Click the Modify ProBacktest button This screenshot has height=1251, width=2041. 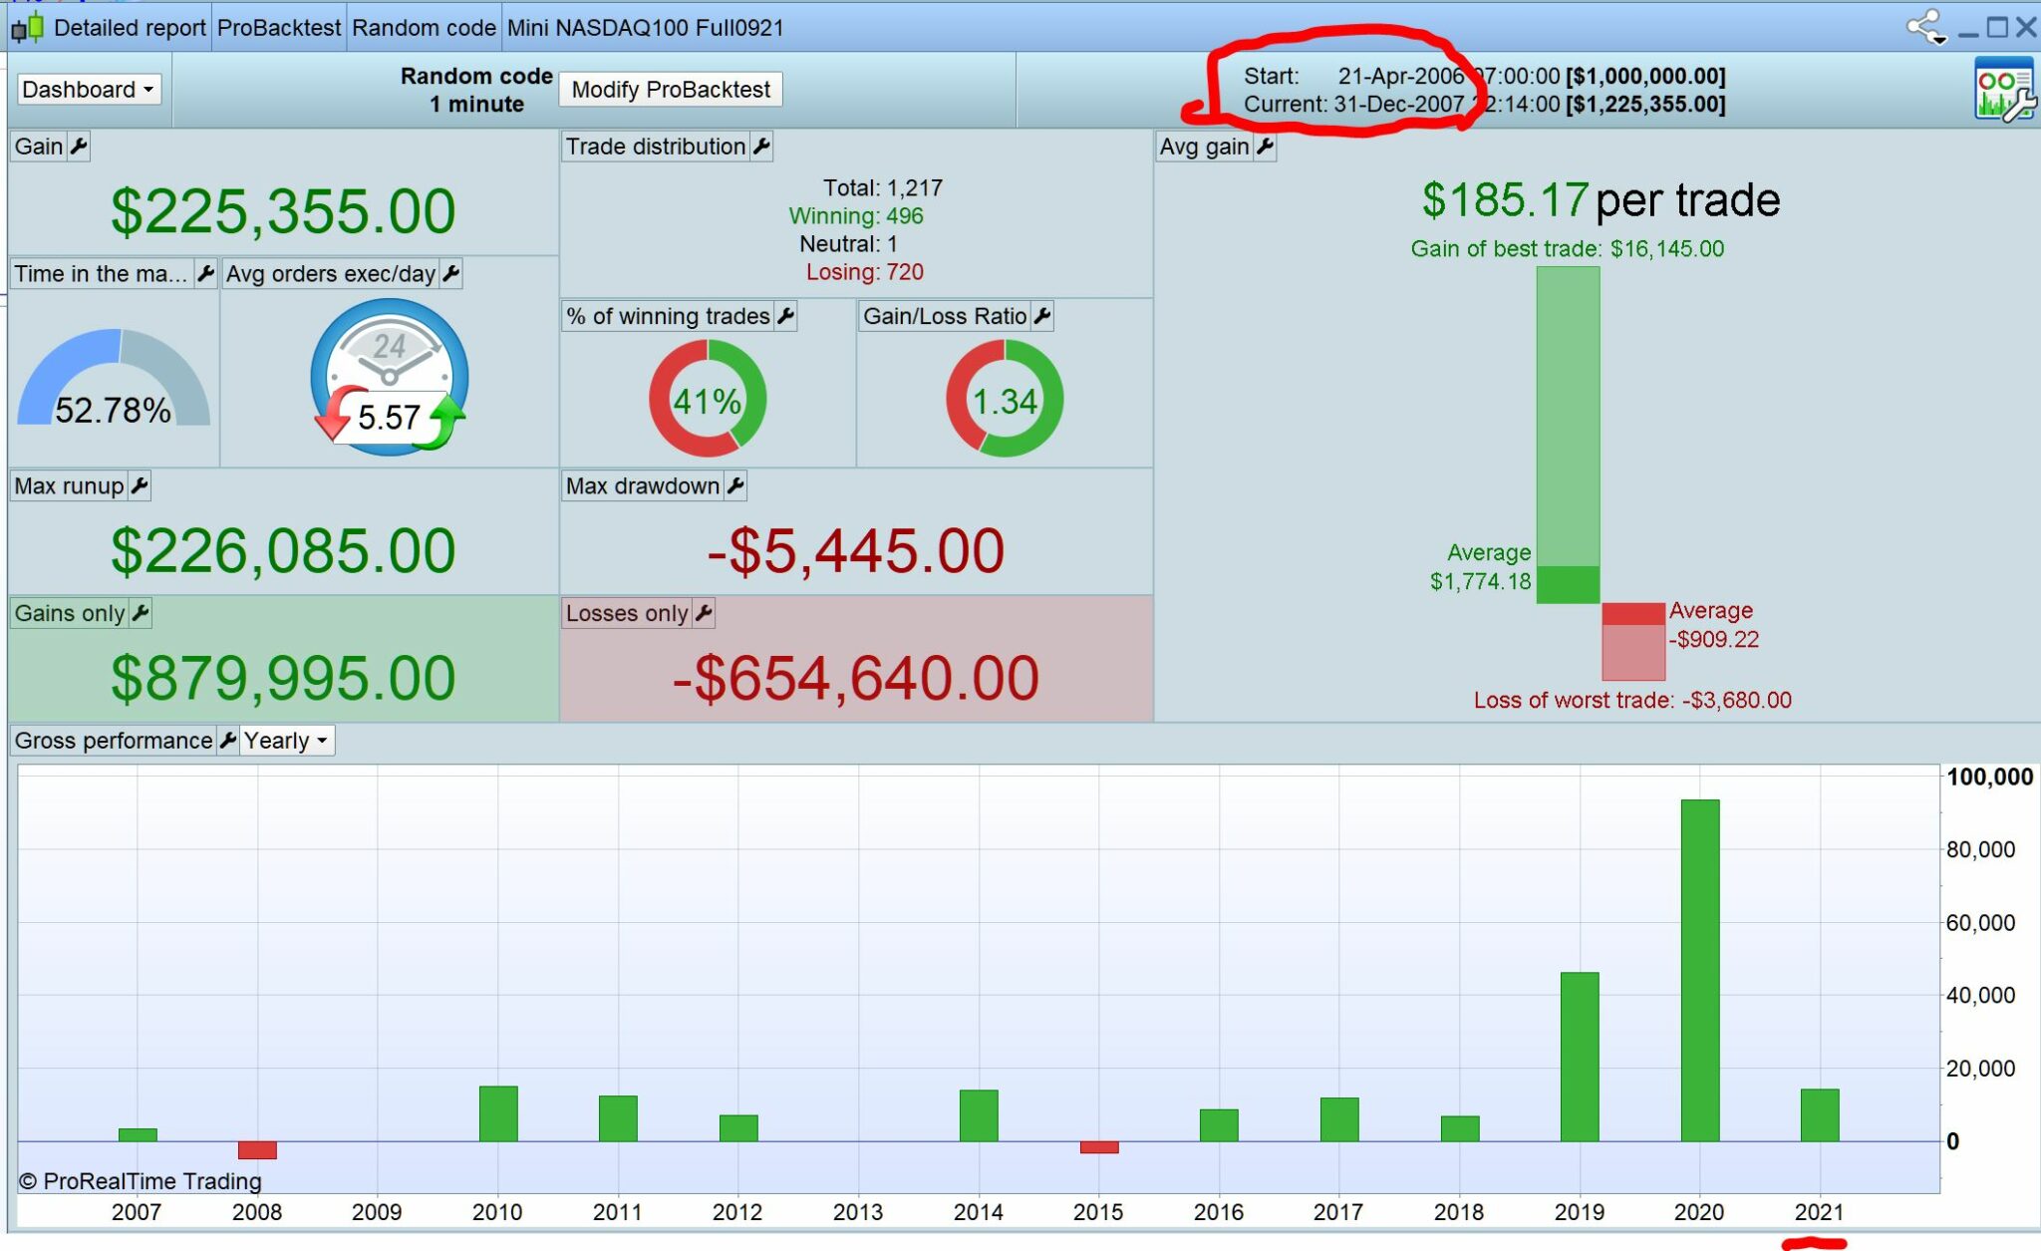click(x=671, y=90)
